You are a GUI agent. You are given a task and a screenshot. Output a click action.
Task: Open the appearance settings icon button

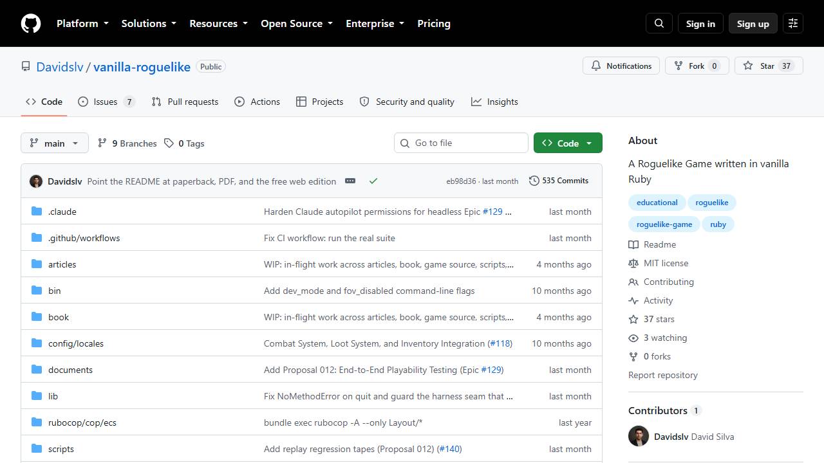click(793, 24)
